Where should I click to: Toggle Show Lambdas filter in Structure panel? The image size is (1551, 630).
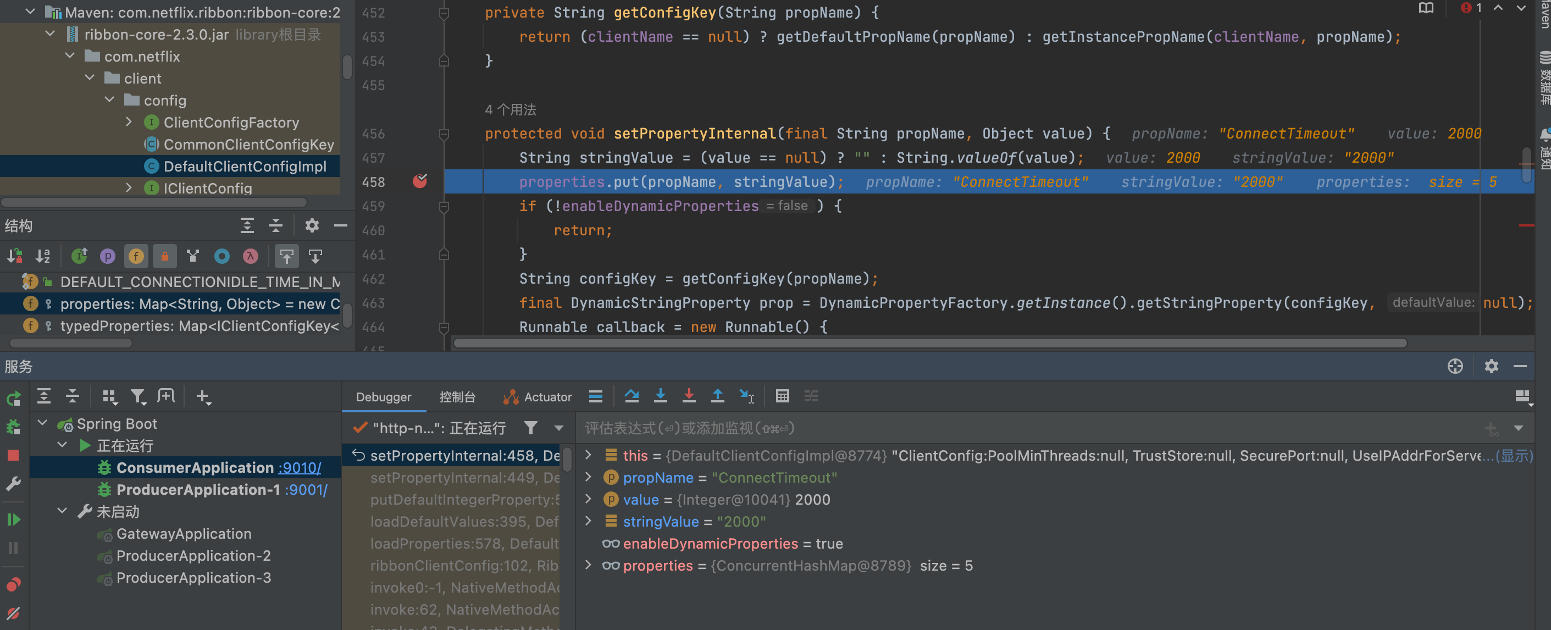[x=251, y=256]
